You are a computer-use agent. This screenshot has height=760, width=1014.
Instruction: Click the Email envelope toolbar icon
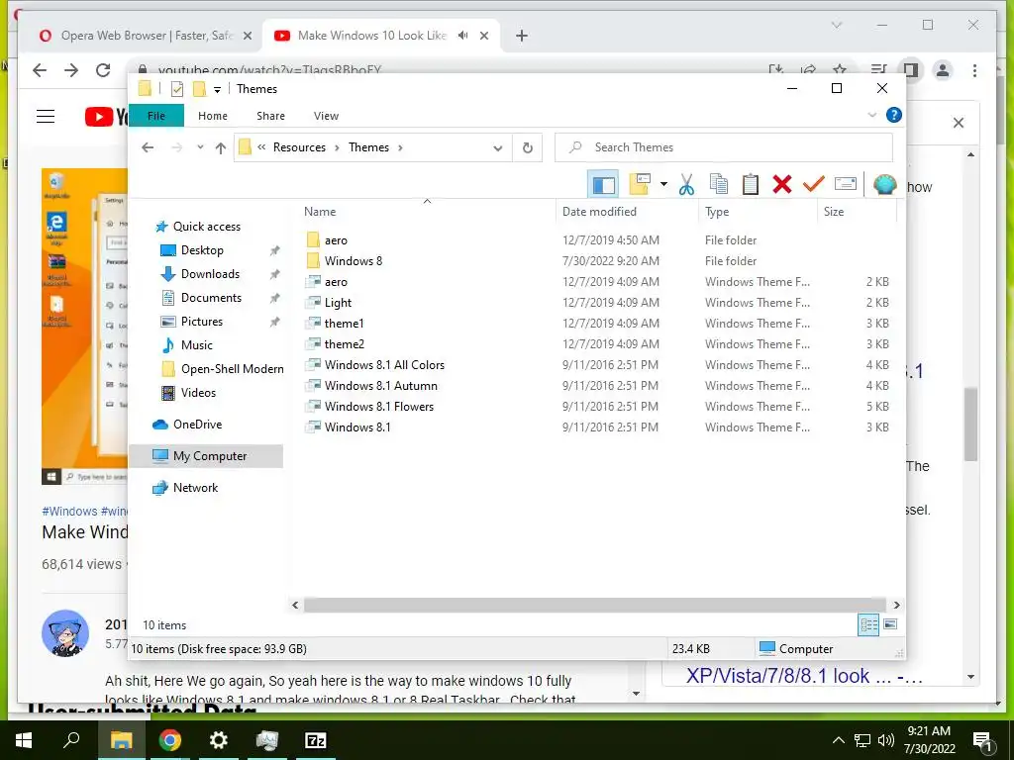pos(846,185)
